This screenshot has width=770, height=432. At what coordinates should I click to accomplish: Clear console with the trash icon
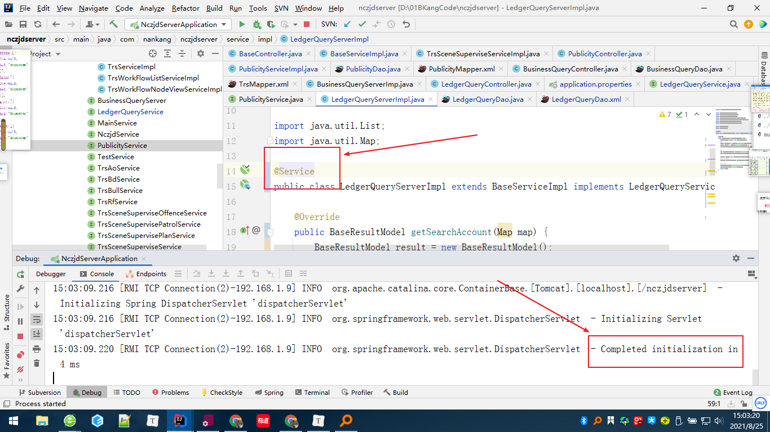tap(37, 363)
